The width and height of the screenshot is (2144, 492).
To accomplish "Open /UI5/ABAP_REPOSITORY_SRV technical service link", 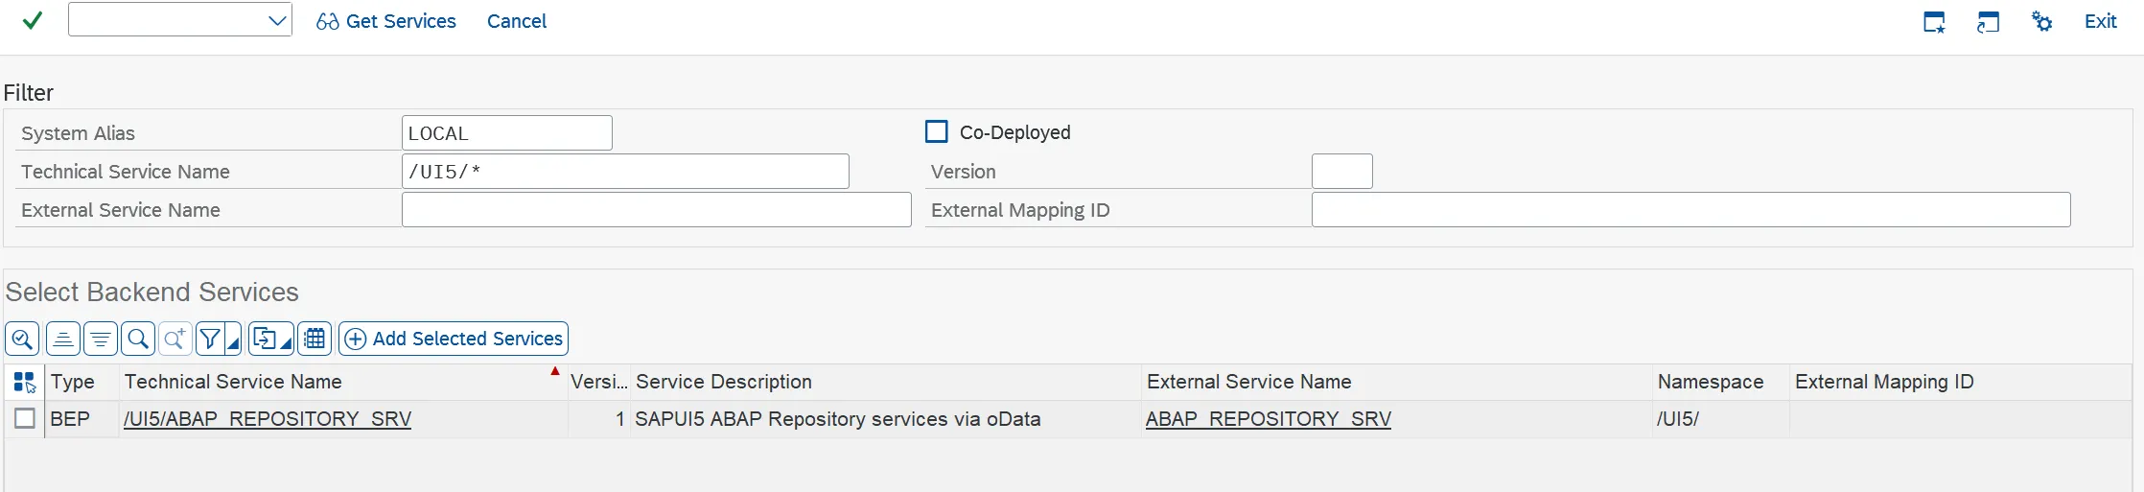I will (x=268, y=419).
